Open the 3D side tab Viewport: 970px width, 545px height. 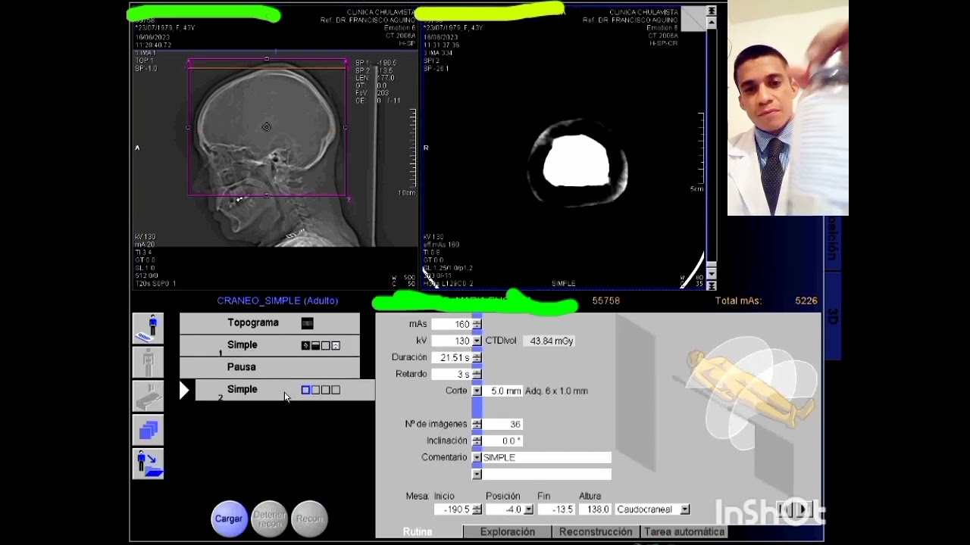(x=832, y=316)
